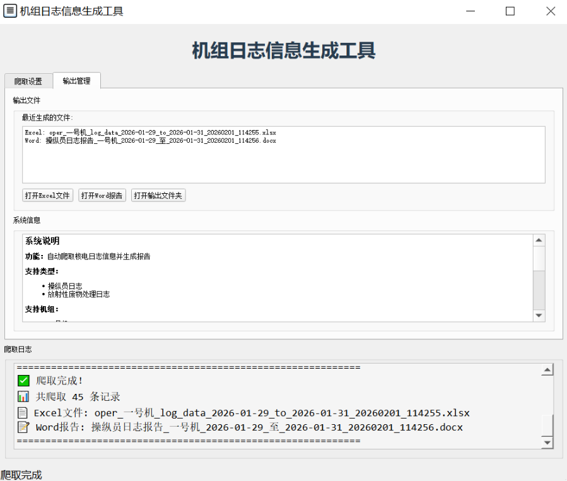Open the Word report via 打开Word报告
The height and width of the screenshot is (481, 567).
tap(102, 196)
